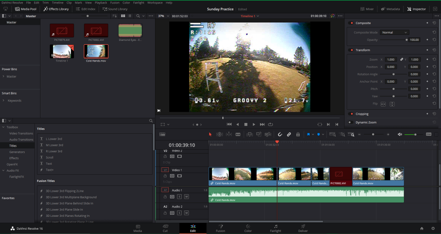Open the Media Pool panel
441x234 pixels.
(x=25, y=9)
